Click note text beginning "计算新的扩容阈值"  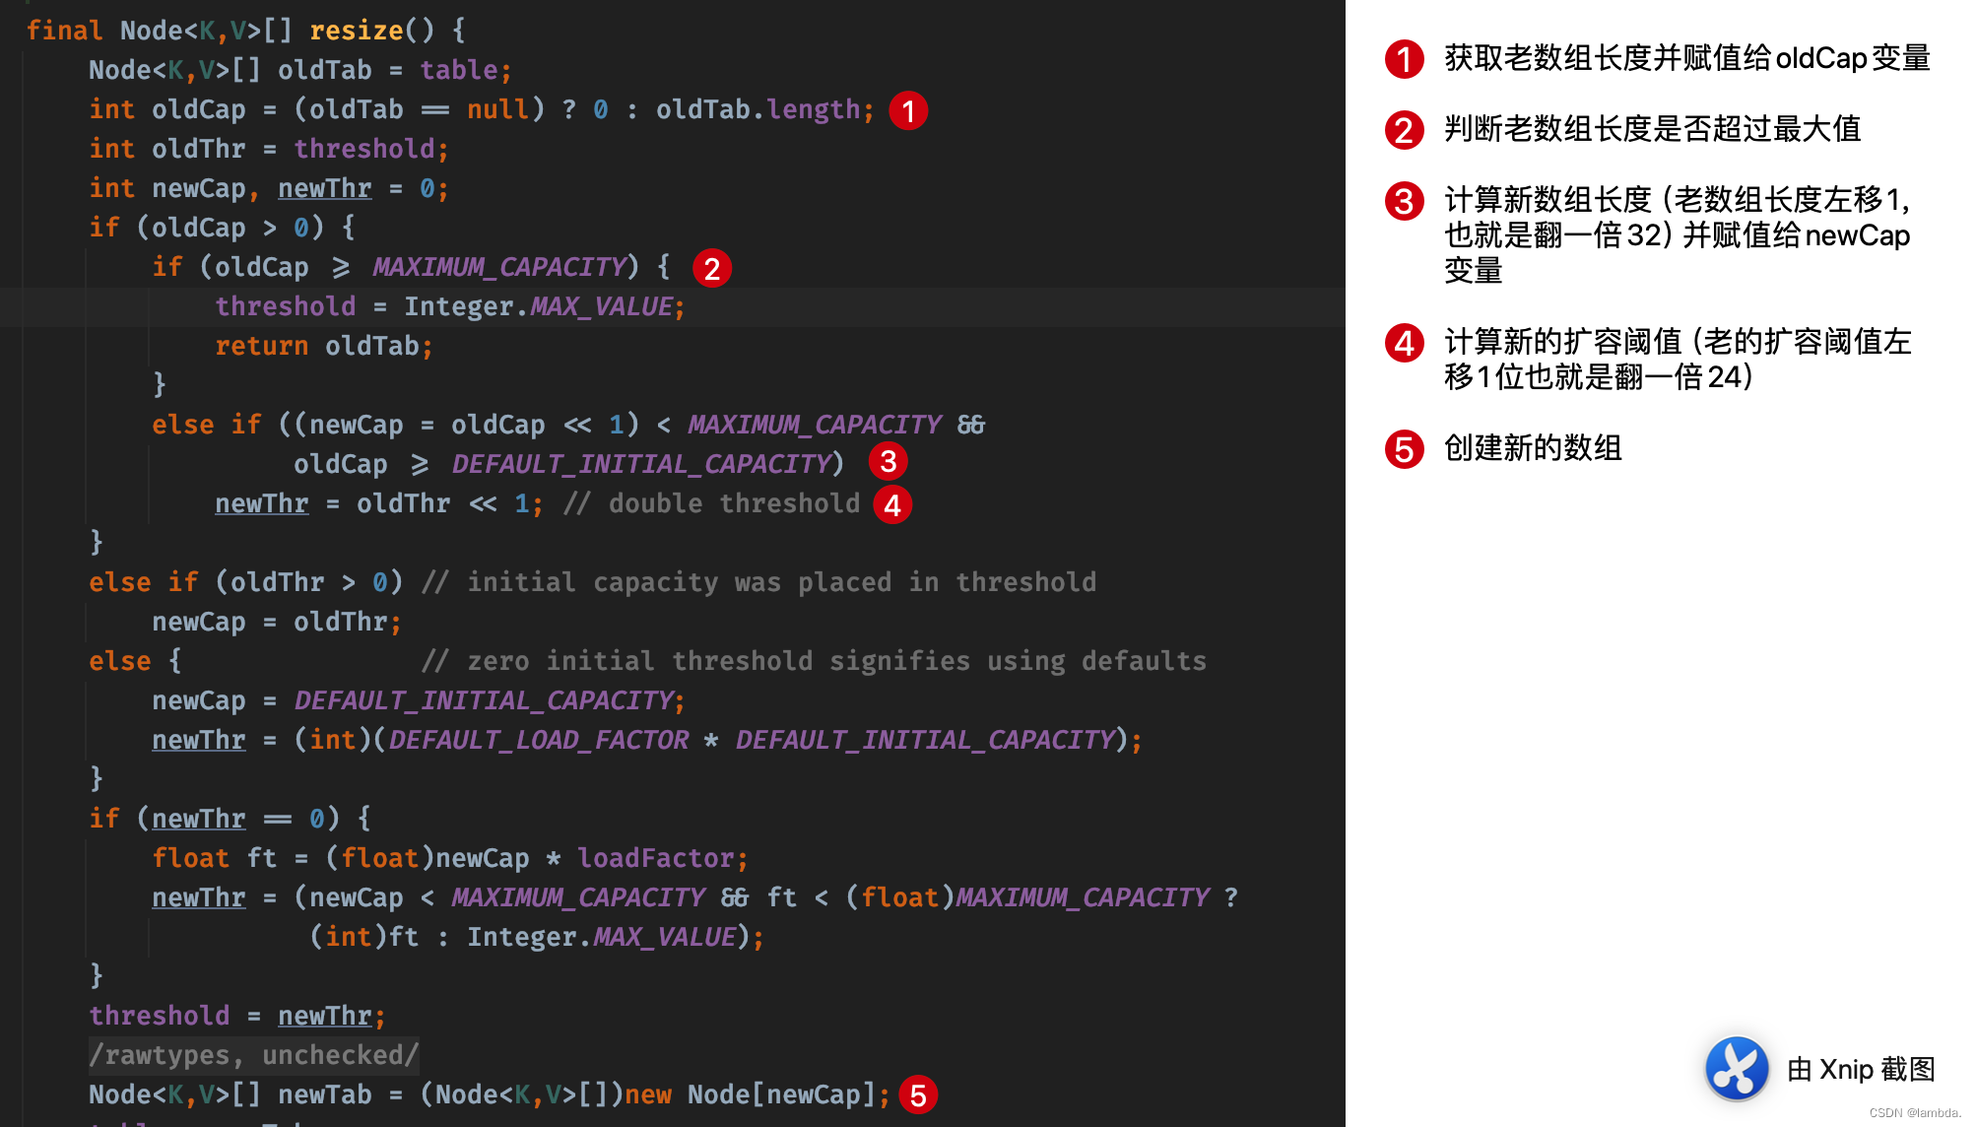click(1678, 360)
